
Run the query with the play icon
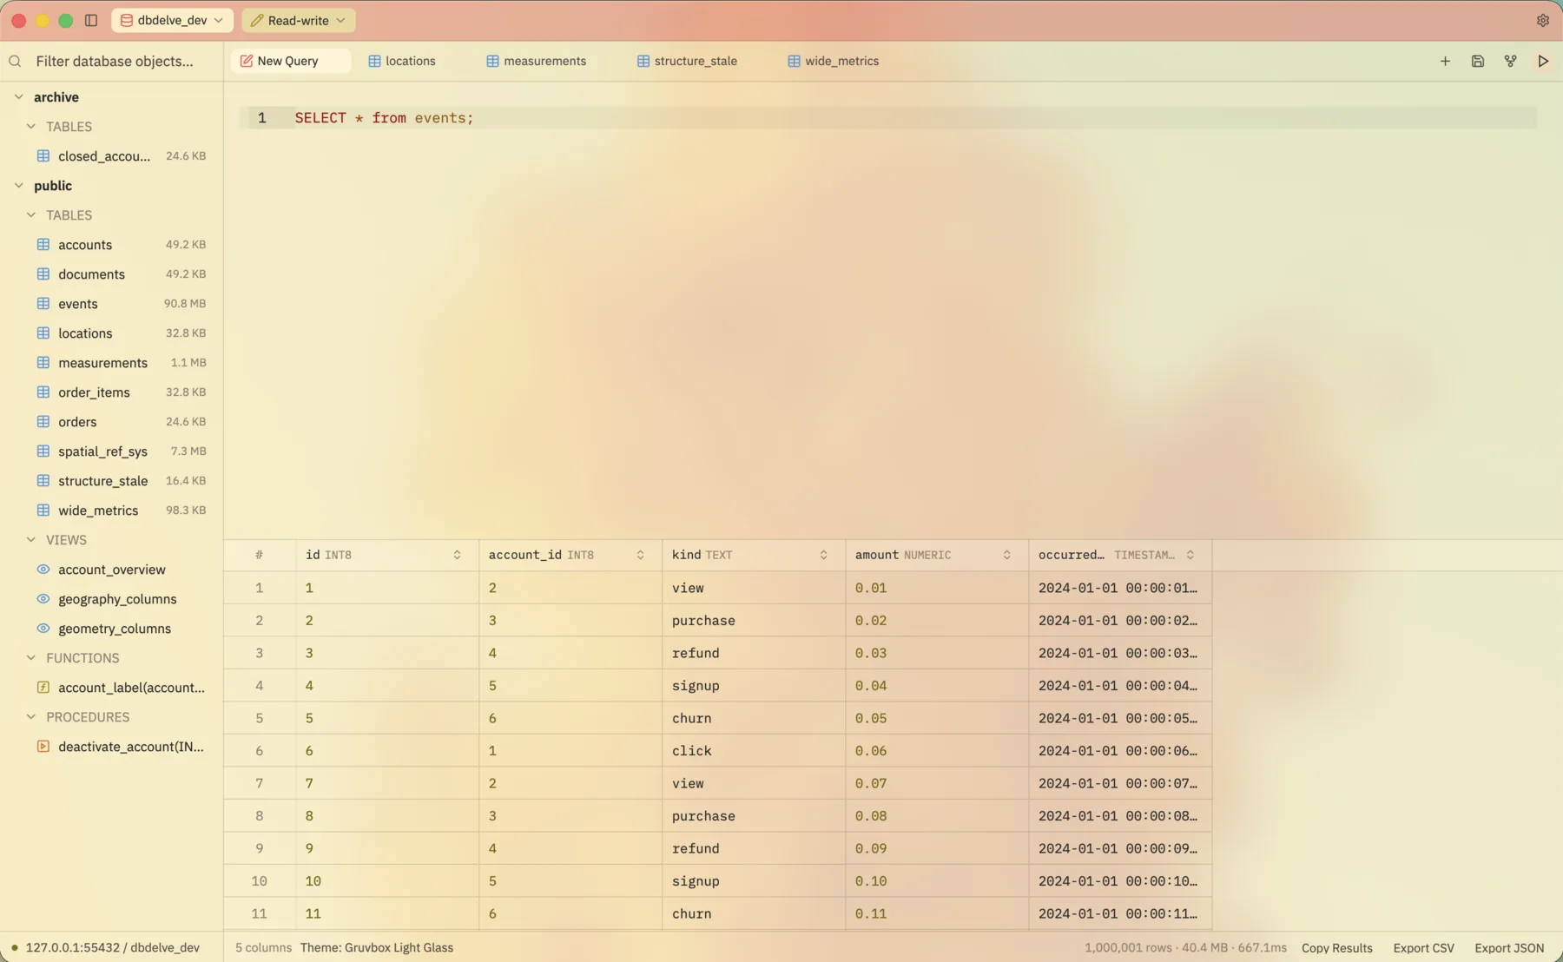click(1543, 61)
